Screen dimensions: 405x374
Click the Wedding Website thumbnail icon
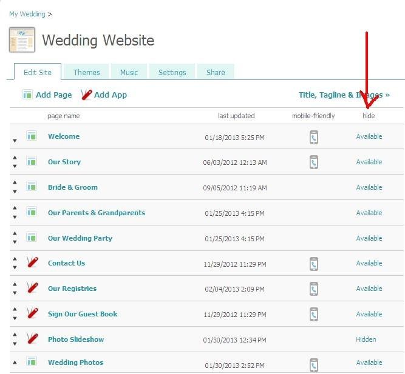[22, 40]
